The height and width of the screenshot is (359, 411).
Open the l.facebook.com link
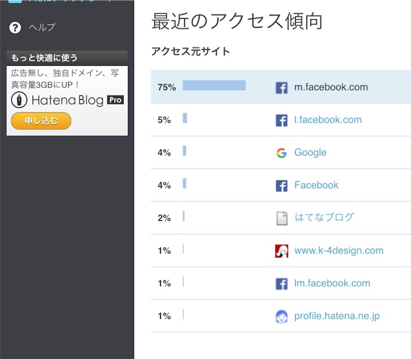[328, 120]
